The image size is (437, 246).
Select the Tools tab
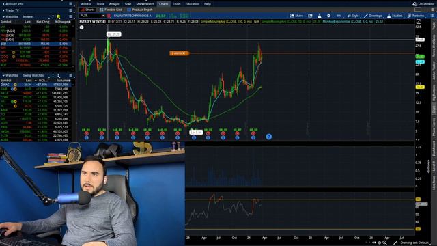[x=177, y=4]
